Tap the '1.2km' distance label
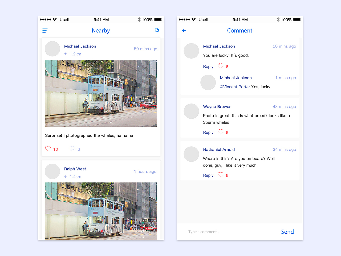Image resolution: width=341 pixels, height=256 pixels. 75,54
